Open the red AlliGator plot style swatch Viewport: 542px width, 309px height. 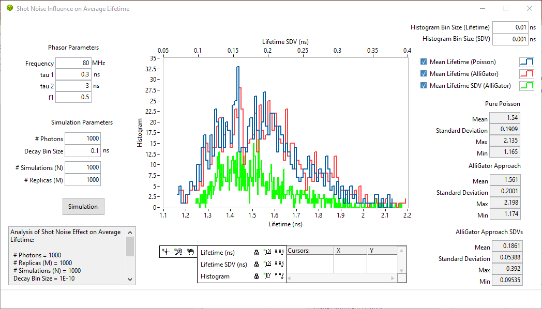pos(526,73)
